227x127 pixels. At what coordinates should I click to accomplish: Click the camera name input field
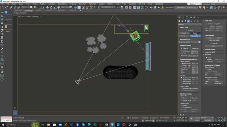188,42
